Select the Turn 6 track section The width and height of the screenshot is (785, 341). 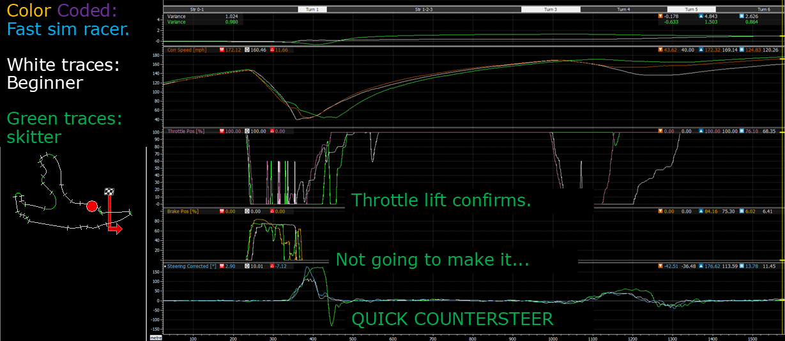pos(765,10)
